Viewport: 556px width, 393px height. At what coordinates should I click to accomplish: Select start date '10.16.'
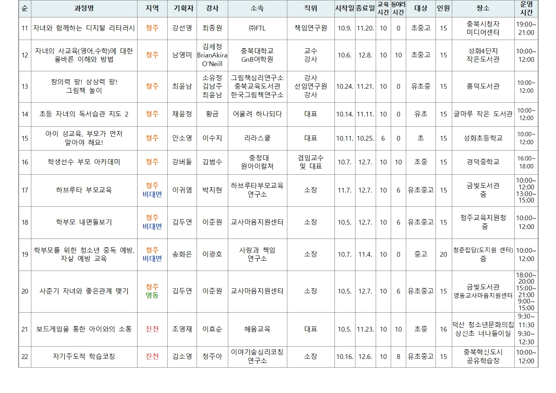[345, 357]
